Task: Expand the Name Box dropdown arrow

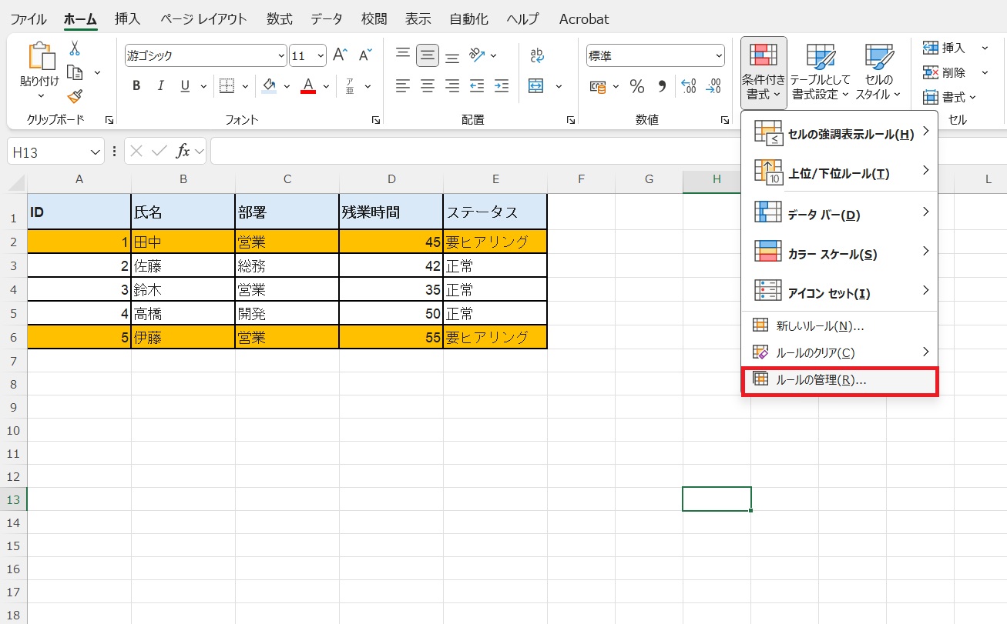Action: 96,152
